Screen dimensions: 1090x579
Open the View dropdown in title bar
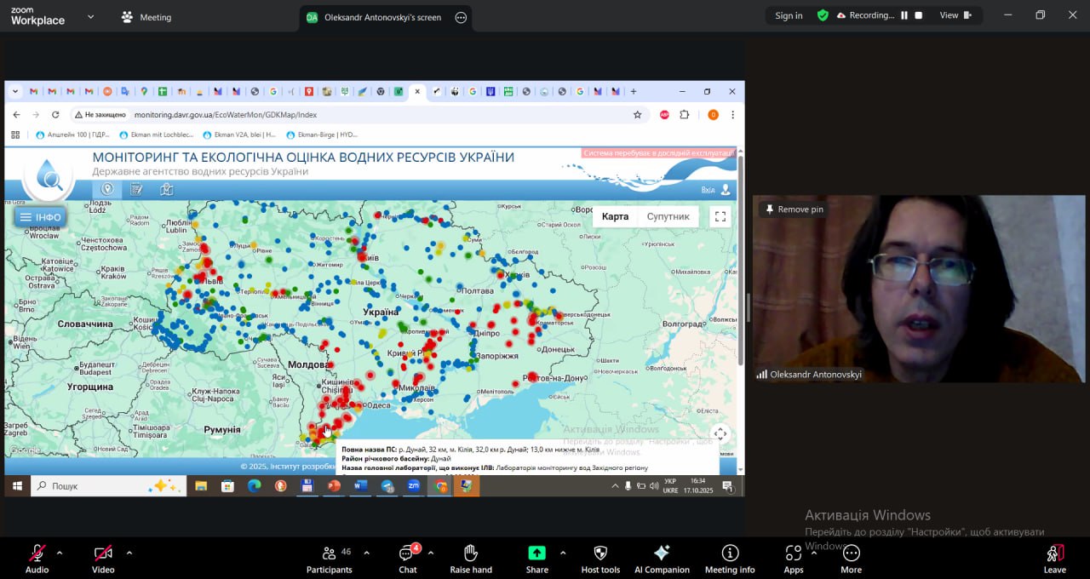(955, 15)
